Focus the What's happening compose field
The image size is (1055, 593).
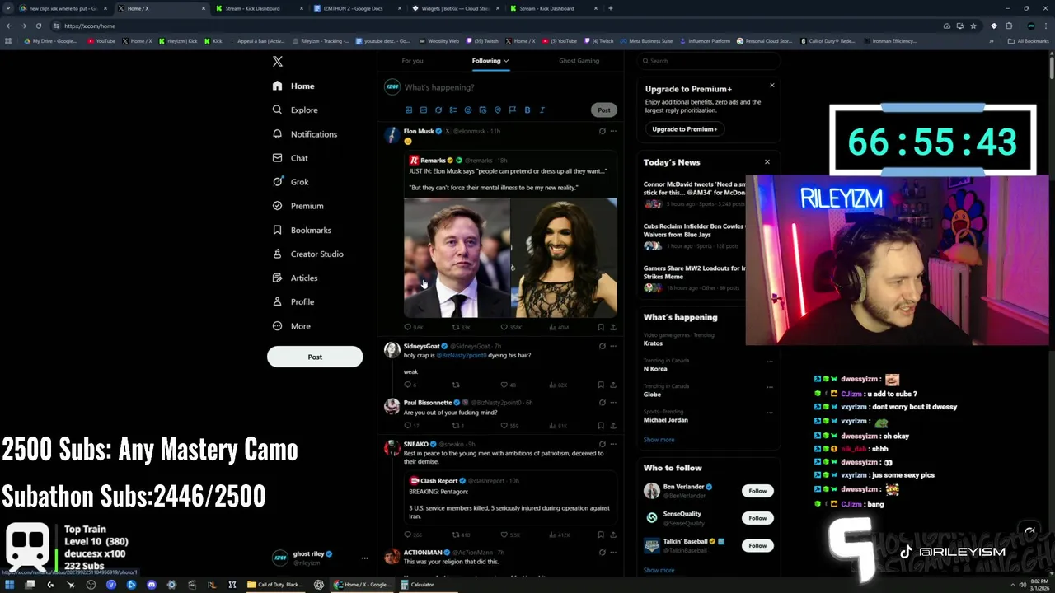[509, 87]
